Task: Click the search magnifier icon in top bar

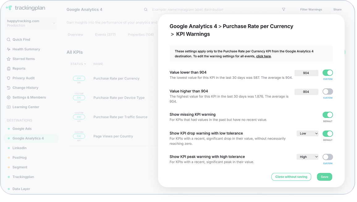Action: pyautogui.click(x=146, y=10)
